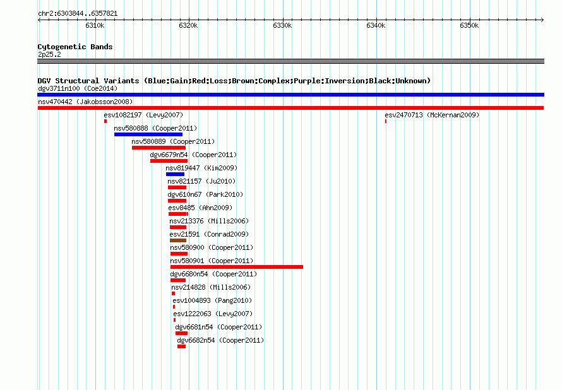Select the nsv580888 (Cooper2011) label
This screenshot has height=390, width=562.
(155, 128)
